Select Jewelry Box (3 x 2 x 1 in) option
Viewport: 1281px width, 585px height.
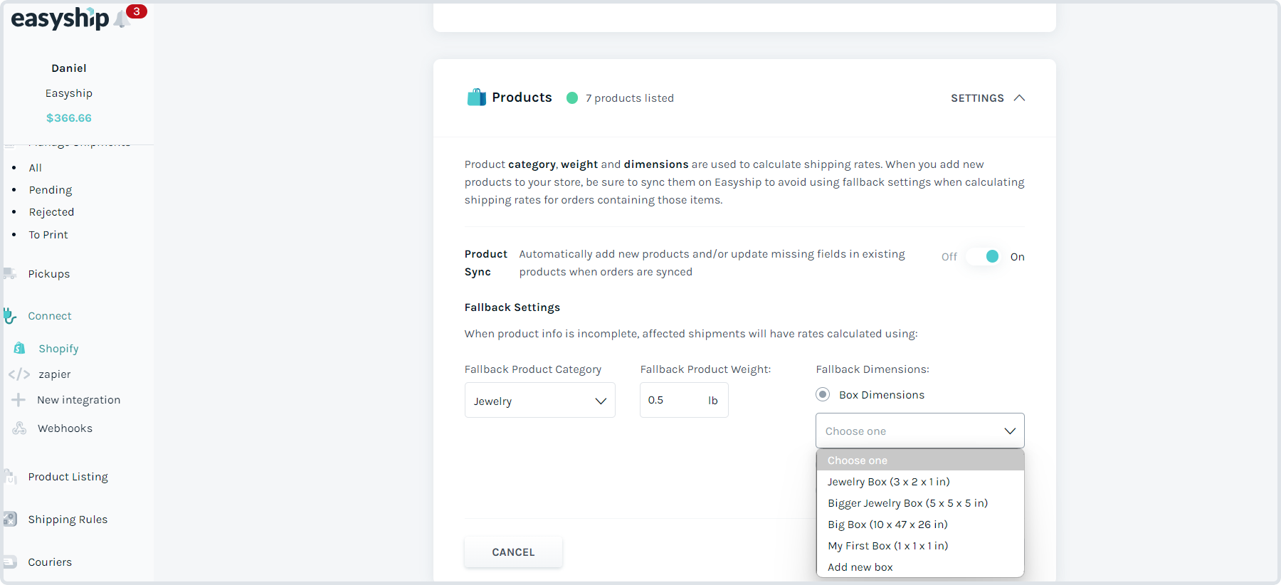coord(888,482)
